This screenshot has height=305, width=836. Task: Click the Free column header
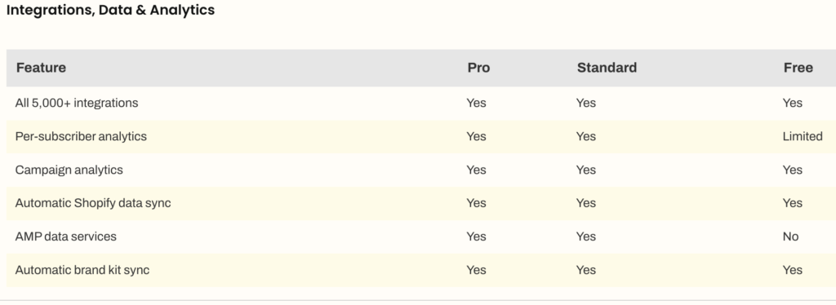click(x=798, y=68)
